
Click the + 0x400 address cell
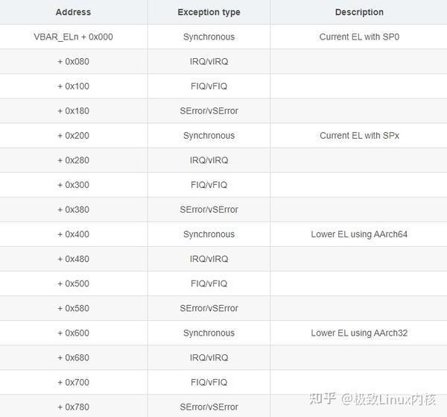pos(73,233)
